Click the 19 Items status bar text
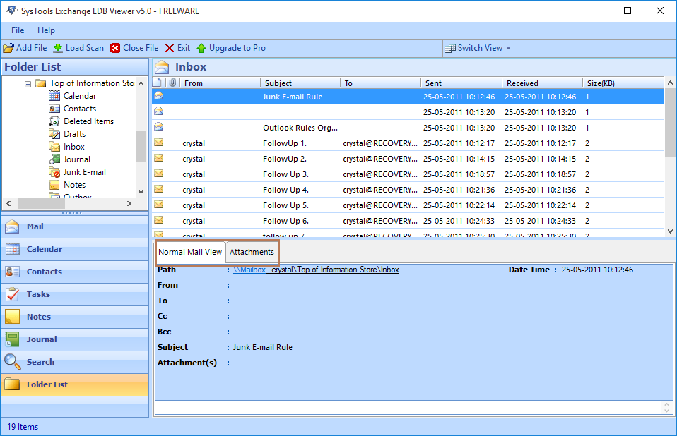 pyautogui.click(x=23, y=427)
